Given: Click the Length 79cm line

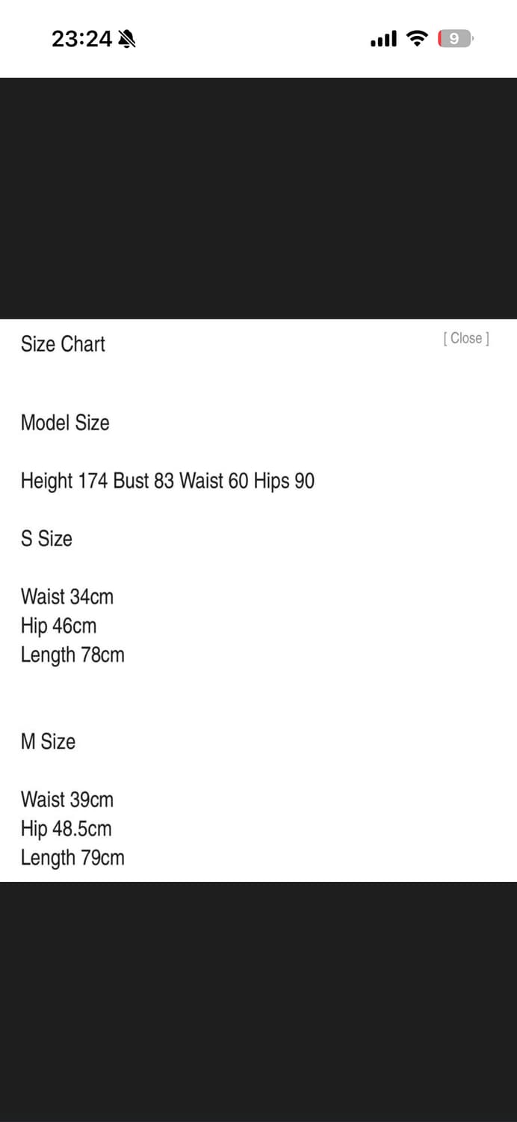Looking at the screenshot, I should click(72, 858).
